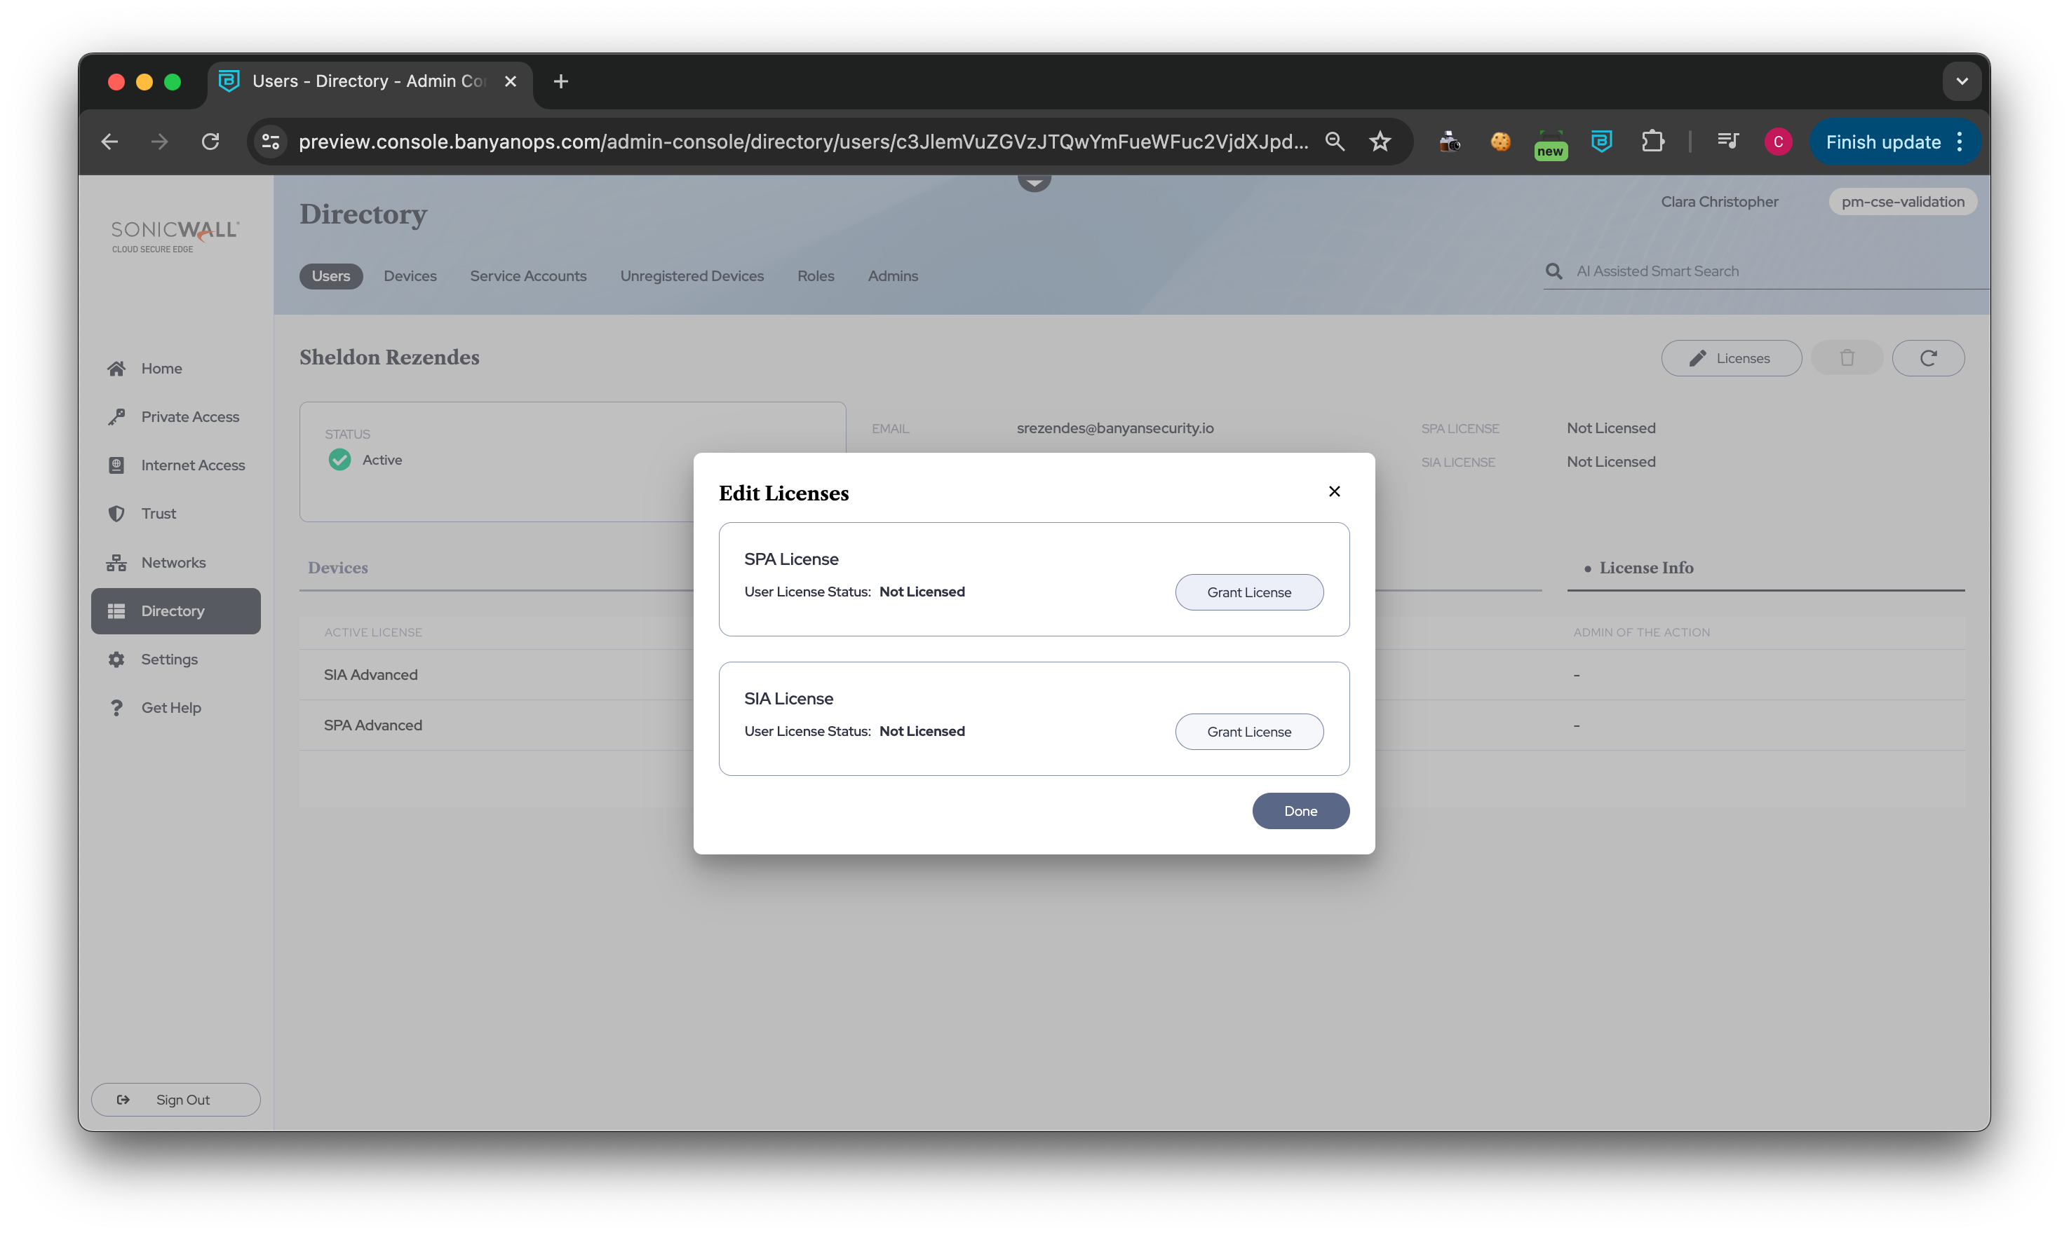
Task: Grant the SPA License
Action: click(x=1248, y=592)
